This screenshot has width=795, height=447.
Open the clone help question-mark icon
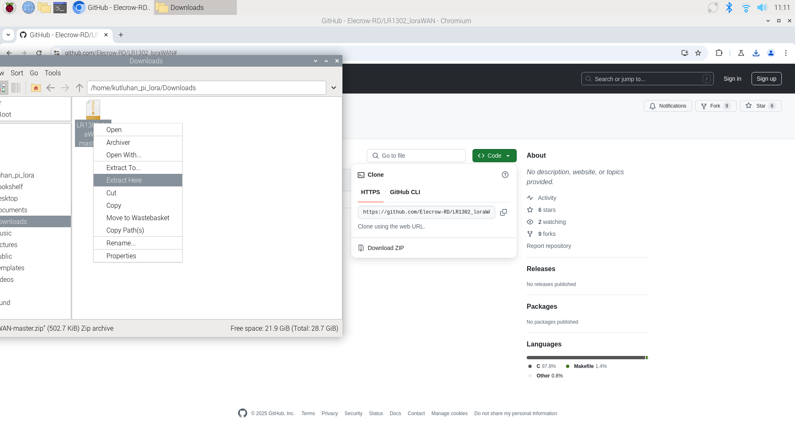click(x=505, y=175)
